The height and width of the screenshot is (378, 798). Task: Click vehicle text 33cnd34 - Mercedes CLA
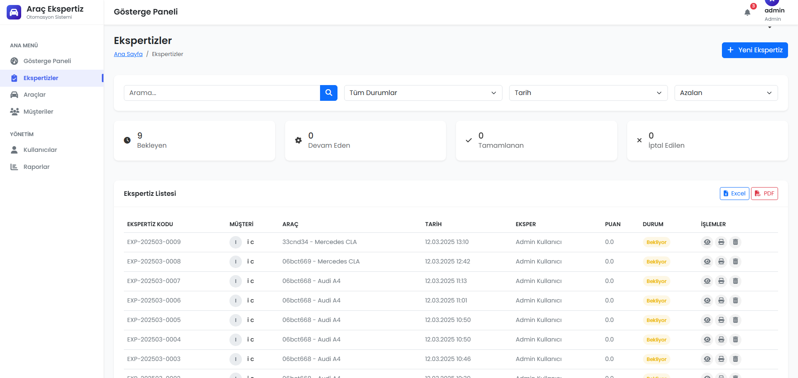pos(320,242)
